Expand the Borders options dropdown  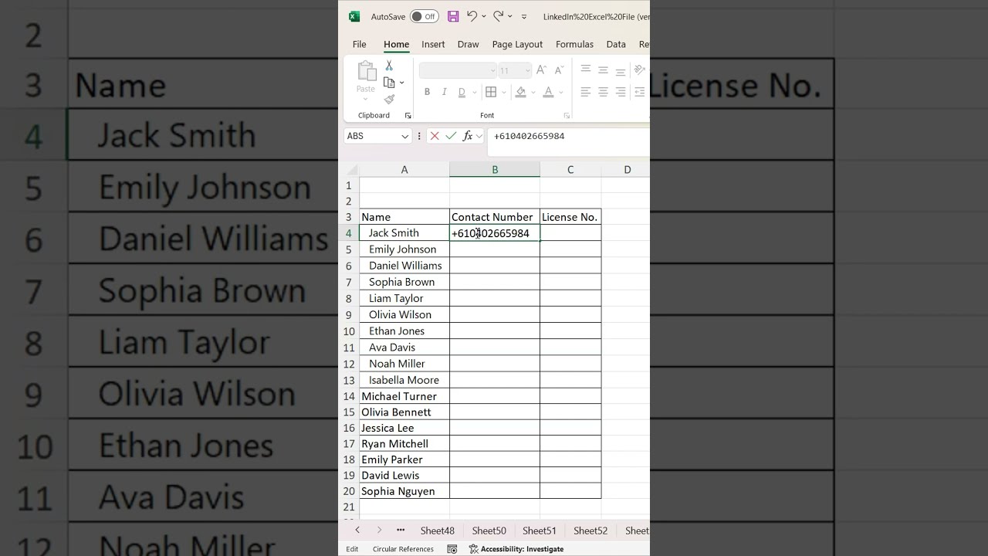[x=504, y=93]
